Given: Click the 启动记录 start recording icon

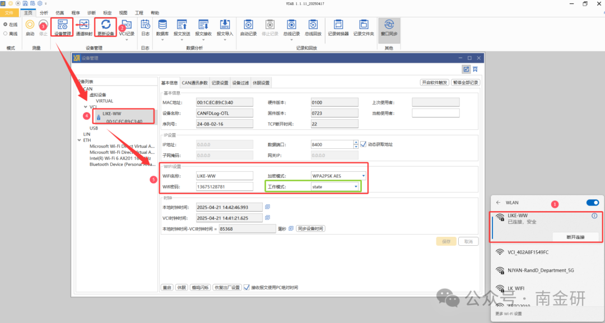Looking at the screenshot, I should click(248, 25).
